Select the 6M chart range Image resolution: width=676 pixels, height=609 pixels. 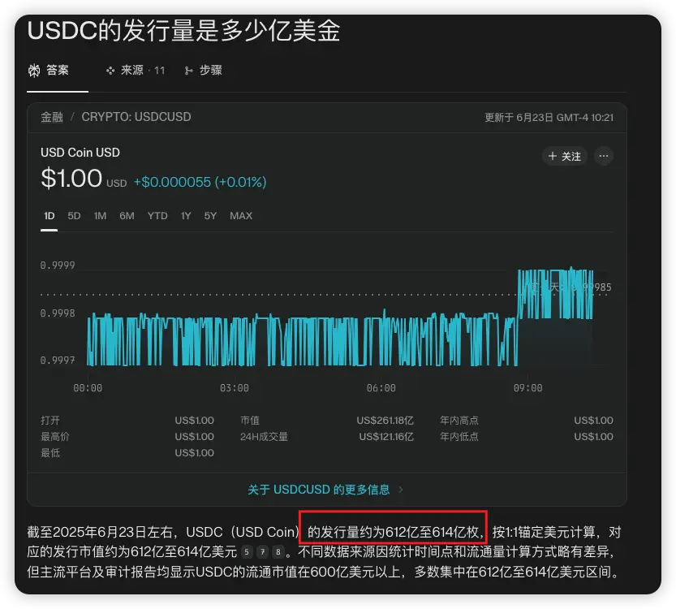pyautogui.click(x=127, y=216)
